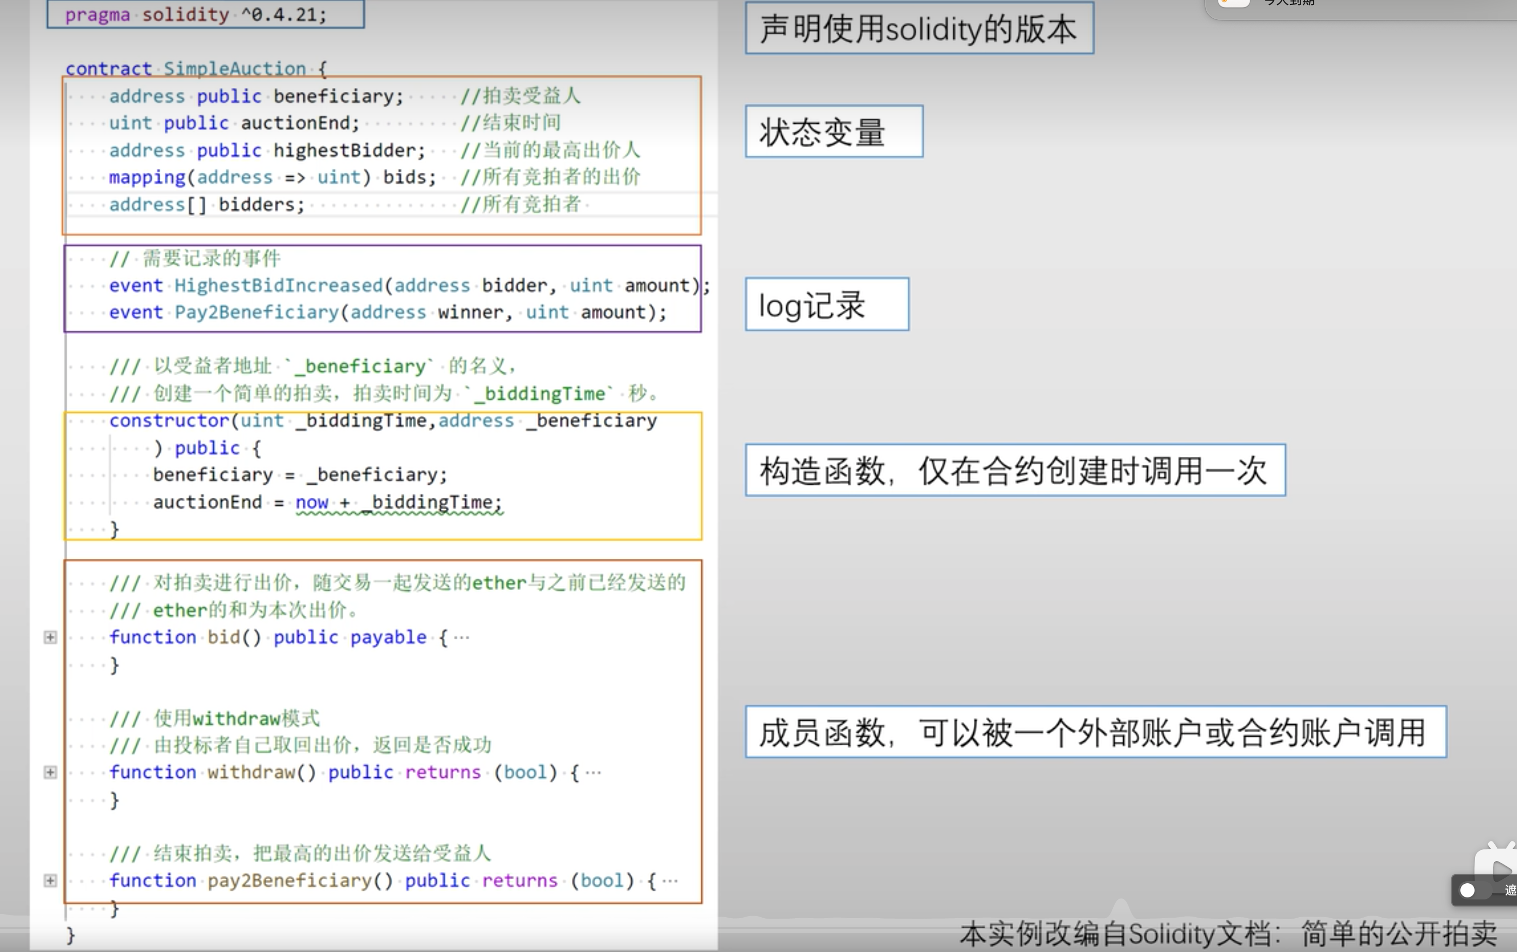Click the Pay2Beneficiary event name

(257, 313)
